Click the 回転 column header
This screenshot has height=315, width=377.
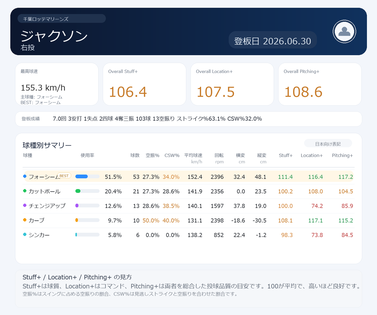click(219, 155)
